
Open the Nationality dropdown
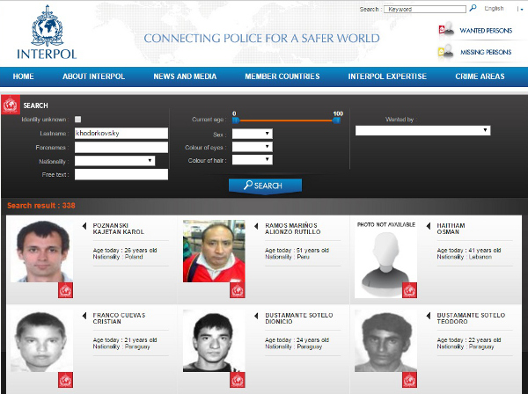point(115,161)
